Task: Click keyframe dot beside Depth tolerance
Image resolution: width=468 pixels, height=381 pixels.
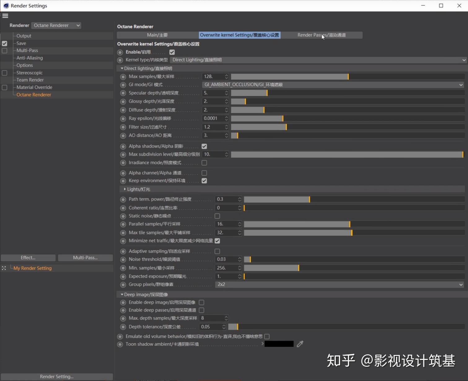Action: (123, 327)
